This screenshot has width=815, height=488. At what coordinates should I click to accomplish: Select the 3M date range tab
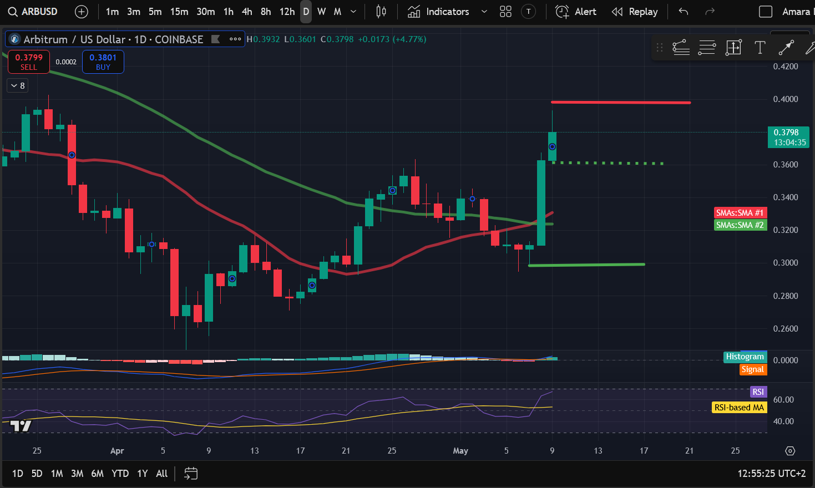click(x=77, y=474)
